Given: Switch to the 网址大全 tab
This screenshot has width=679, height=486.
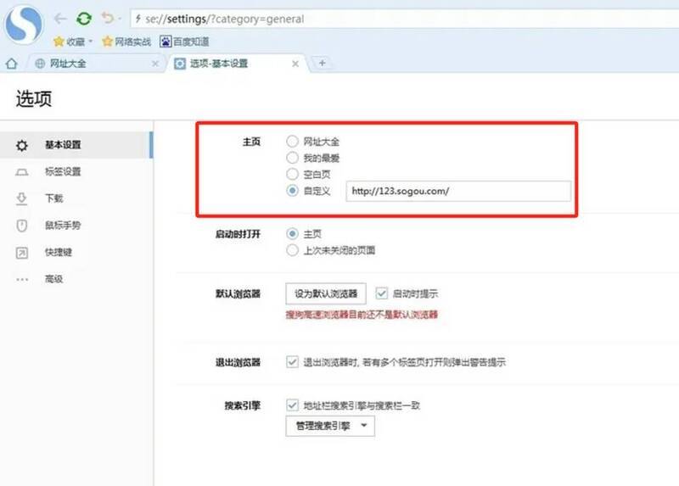Looking at the screenshot, I should 95,64.
